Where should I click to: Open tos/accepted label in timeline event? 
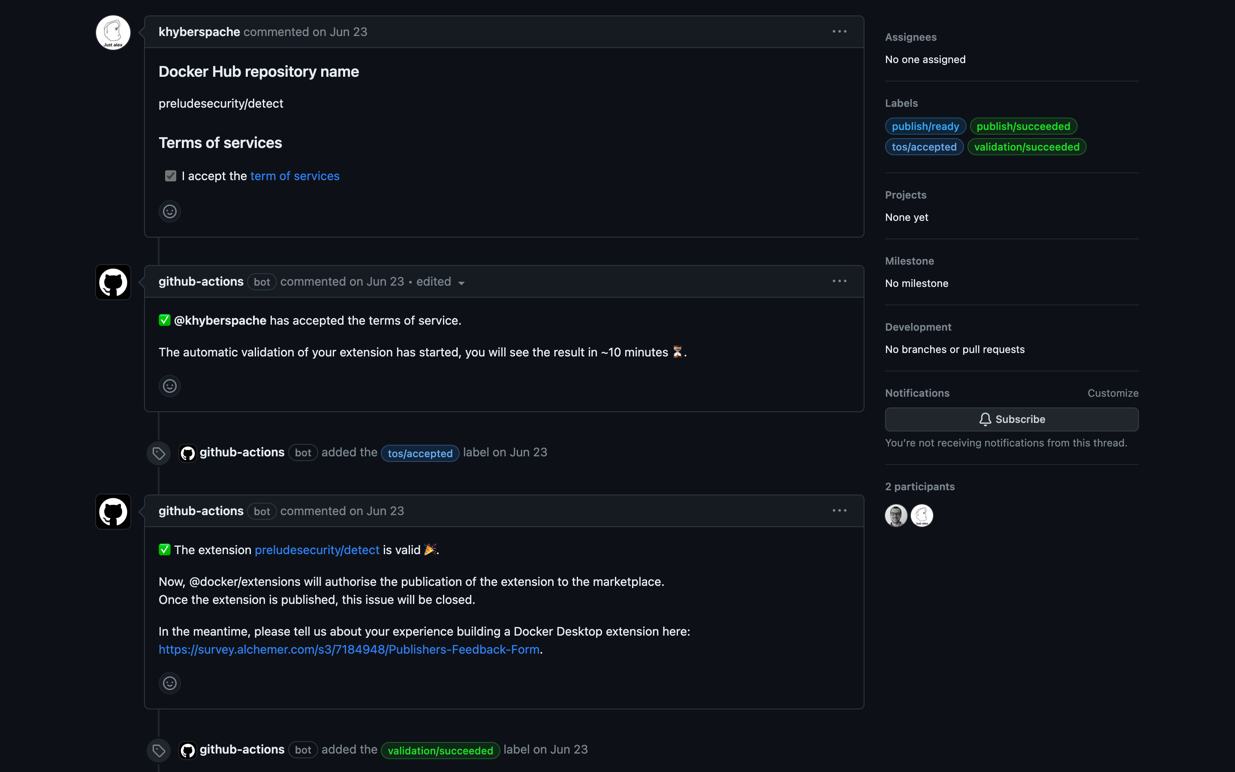coord(420,453)
